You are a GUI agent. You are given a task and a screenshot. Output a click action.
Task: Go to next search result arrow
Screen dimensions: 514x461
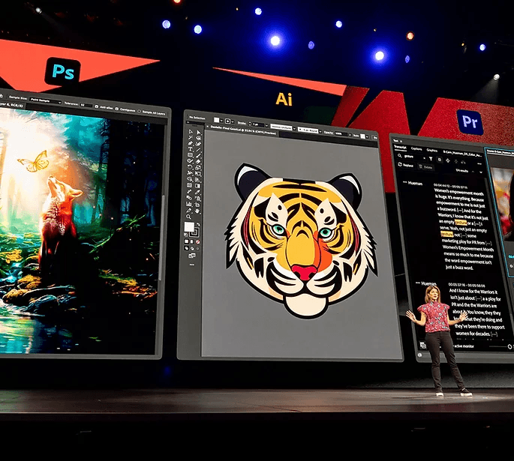click(x=480, y=172)
